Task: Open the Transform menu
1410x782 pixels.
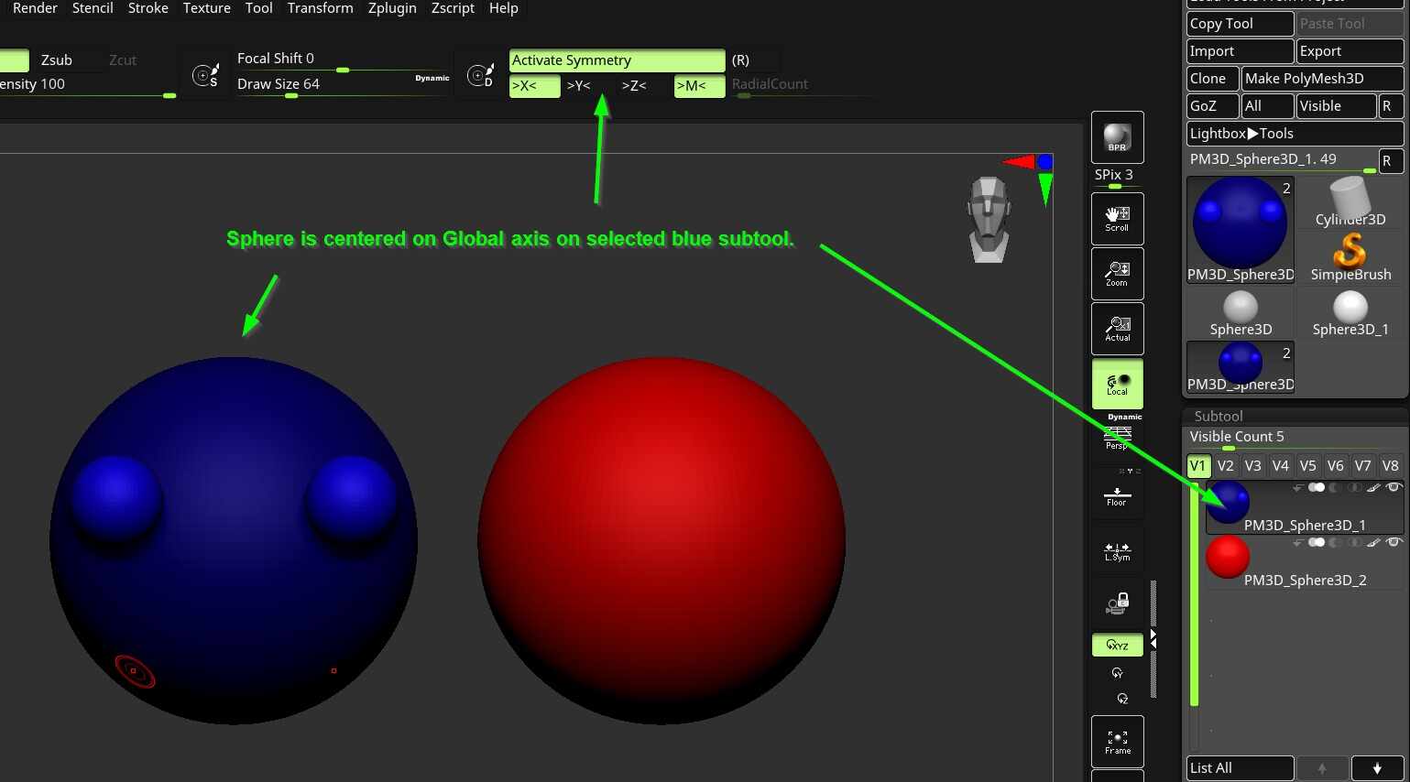Action: (x=321, y=8)
